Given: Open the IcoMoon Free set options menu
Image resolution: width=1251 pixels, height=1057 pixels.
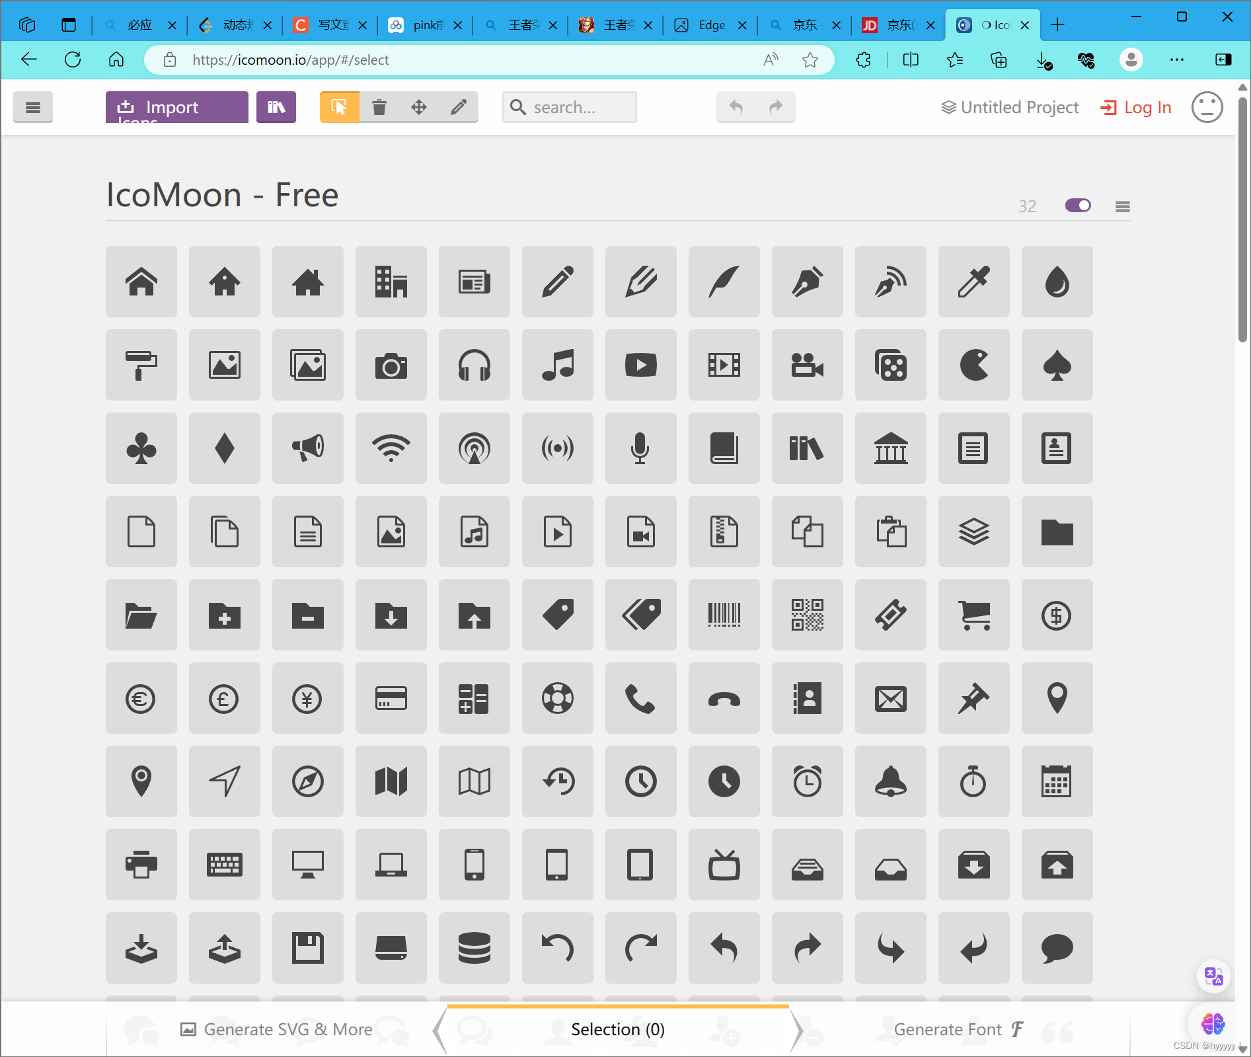Looking at the screenshot, I should pyautogui.click(x=1122, y=206).
